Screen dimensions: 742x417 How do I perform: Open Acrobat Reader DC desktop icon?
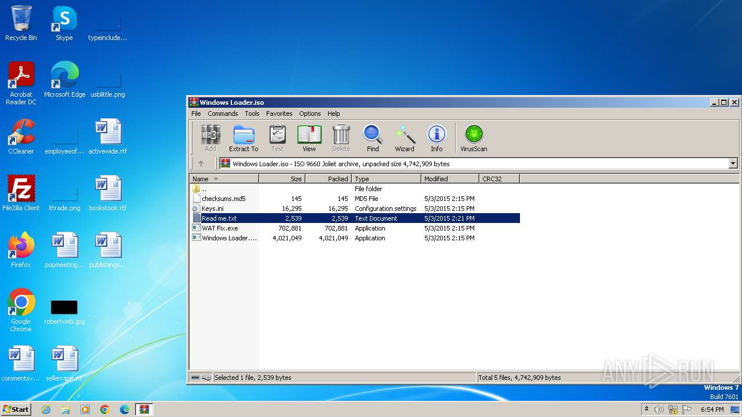pyautogui.click(x=21, y=83)
